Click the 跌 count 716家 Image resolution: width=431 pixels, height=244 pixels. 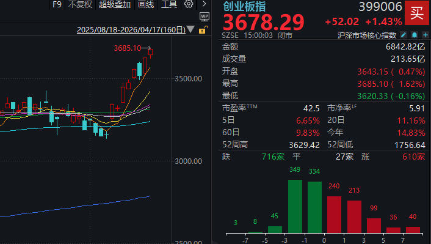273,157
